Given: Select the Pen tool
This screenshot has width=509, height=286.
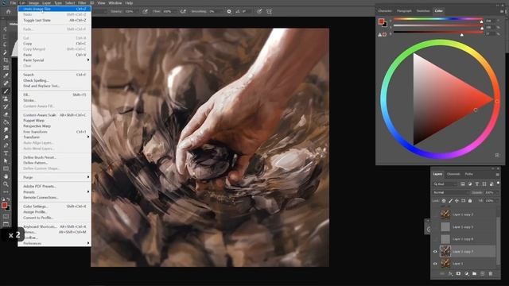Looking at the screenshot, I should [6, 145].
